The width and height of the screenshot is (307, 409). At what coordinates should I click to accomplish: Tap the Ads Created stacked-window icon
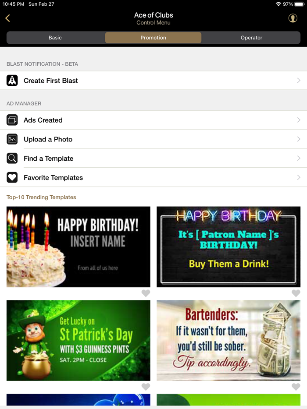pyautogui.click(x=12, y=120)
